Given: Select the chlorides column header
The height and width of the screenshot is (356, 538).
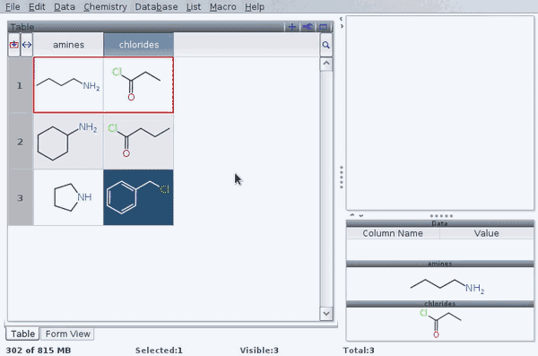Looking at the screenshot, I should [139, 45].
